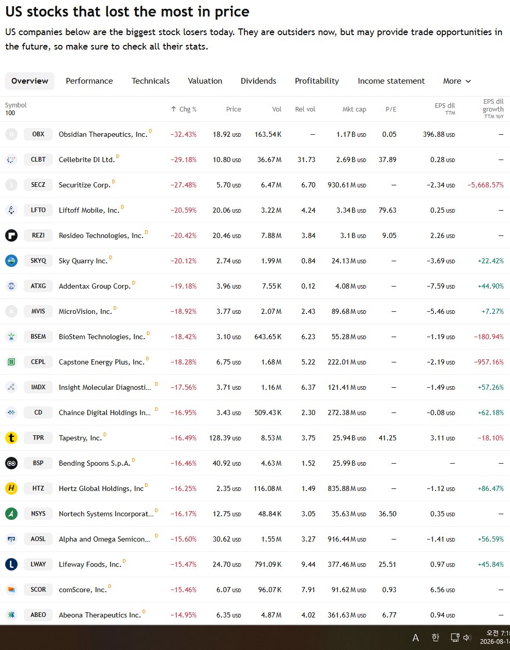Open the LWAY ticker symbol link
This screenshot has height=650, width=510.
[38, 564]
